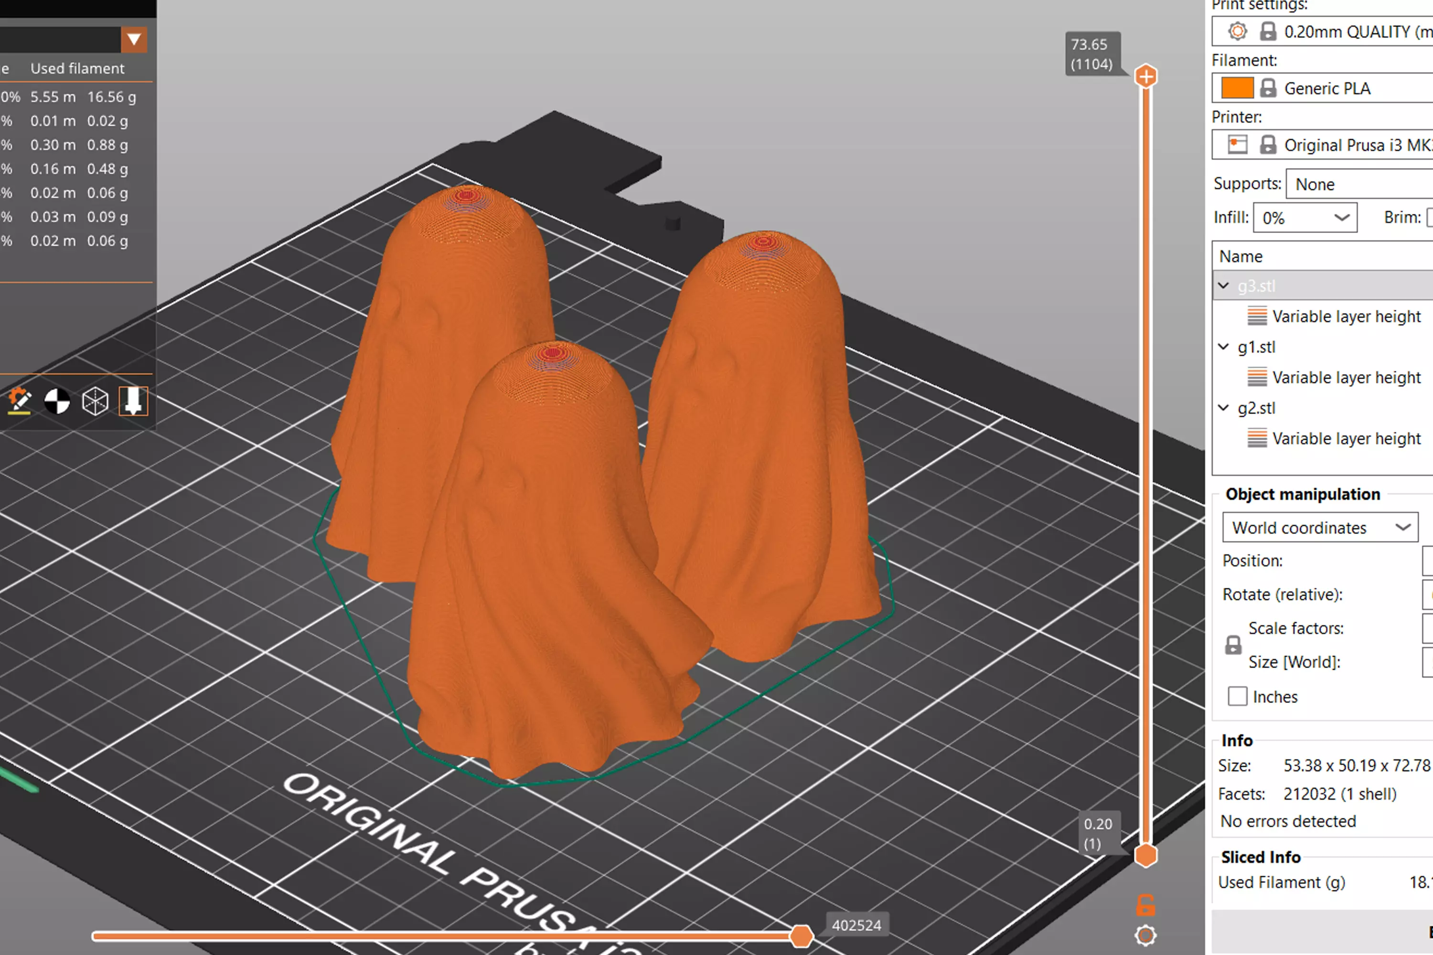Screen dimensions: 1433x955
Task: Click the 0.16 m filament length value
Action: [53, 169]
